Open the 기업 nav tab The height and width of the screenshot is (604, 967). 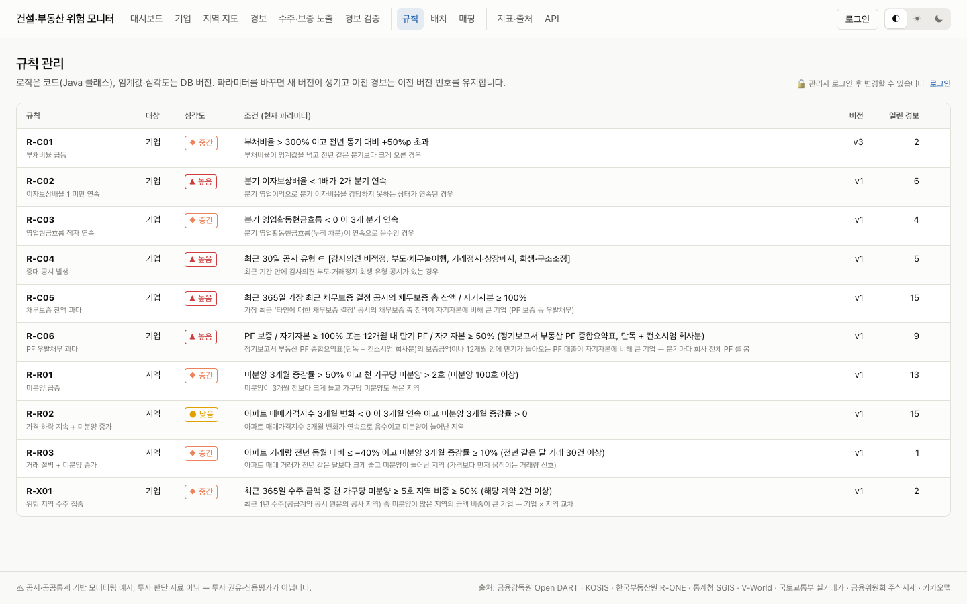[x=183, y=19]
